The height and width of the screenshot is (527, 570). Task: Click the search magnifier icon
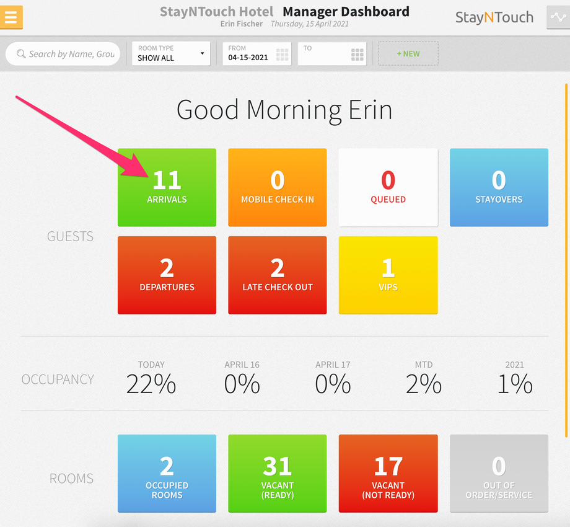(x=21, y=54)
